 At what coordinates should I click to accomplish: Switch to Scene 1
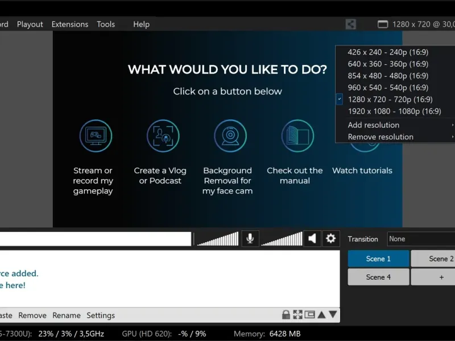tap(378, 259)
